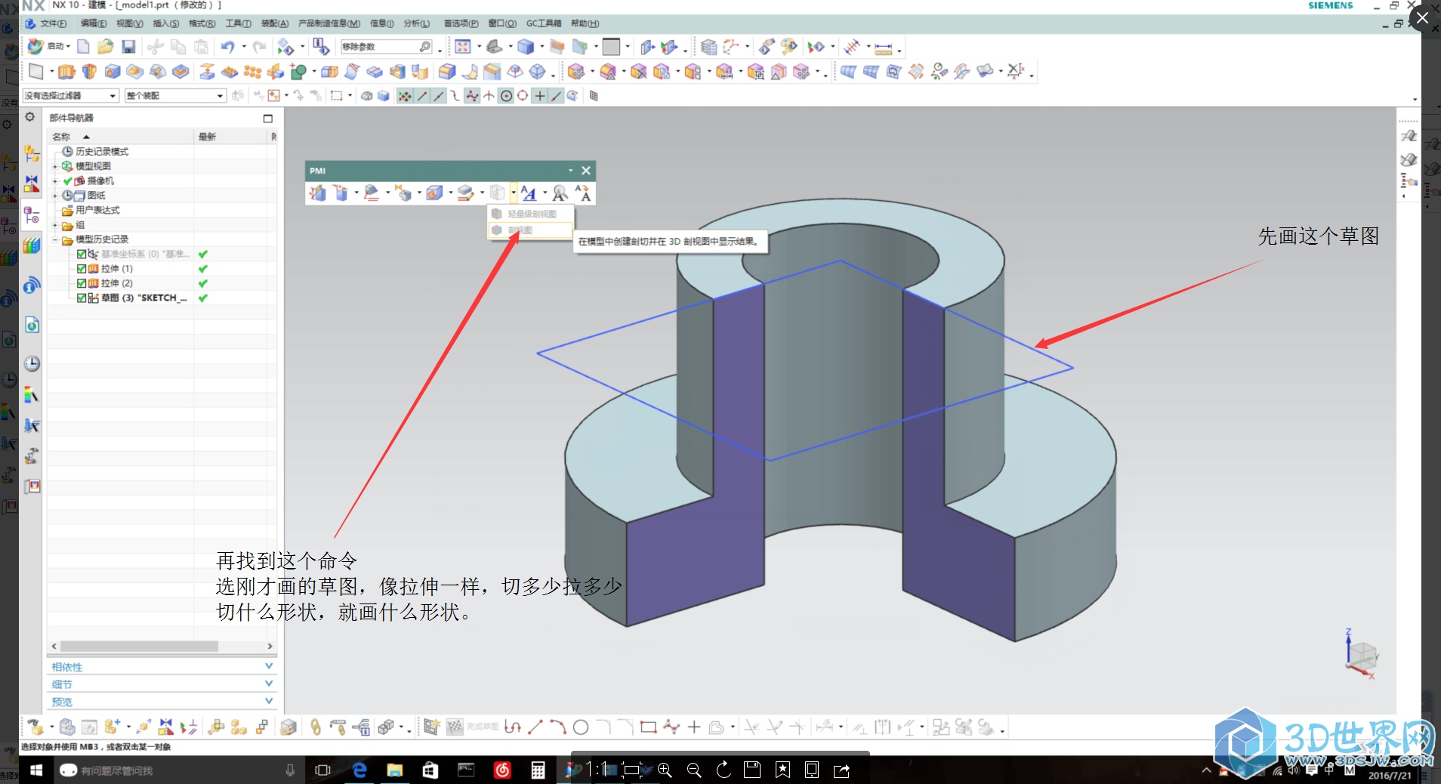Open Calculator from the taskbar
Viewport: 1441px width, 784px height.
click(538, 770)
